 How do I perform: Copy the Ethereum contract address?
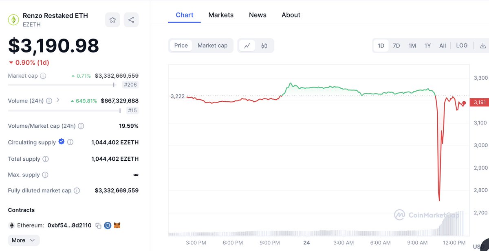98,225
